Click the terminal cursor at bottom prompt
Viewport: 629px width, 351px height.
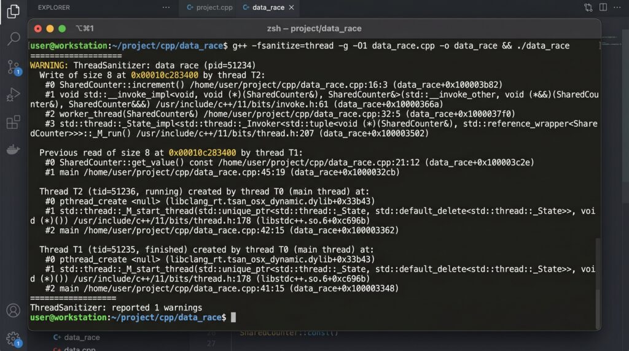click(233, 317)
